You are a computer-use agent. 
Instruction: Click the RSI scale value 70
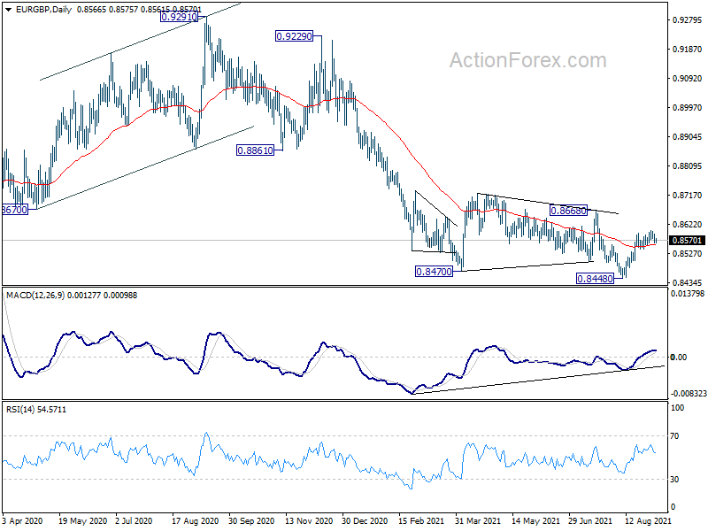click(674, 436)
